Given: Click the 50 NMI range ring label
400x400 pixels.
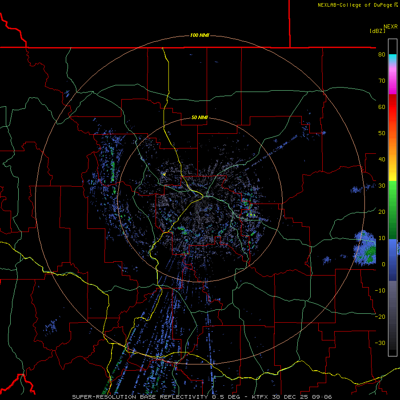Looking at the screenshot, I should coord(200,117).
